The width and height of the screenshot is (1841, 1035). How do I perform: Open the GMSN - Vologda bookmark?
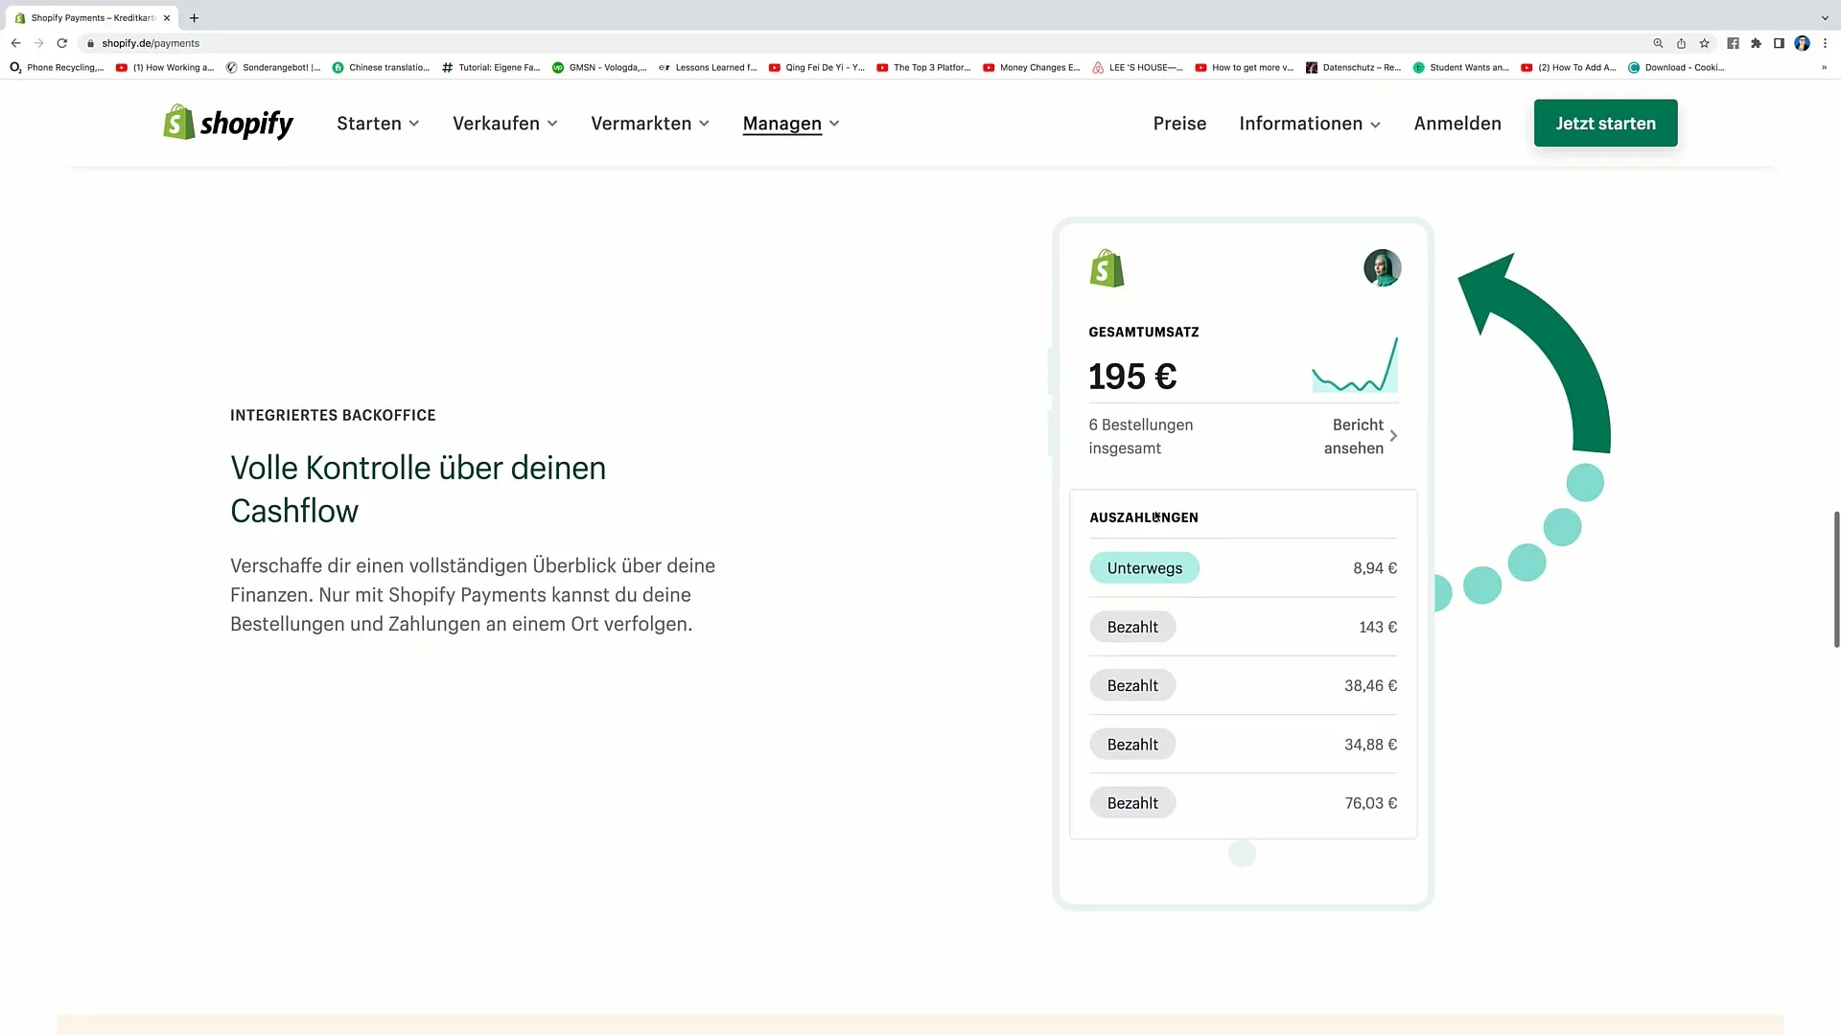[x=599, y=67]
